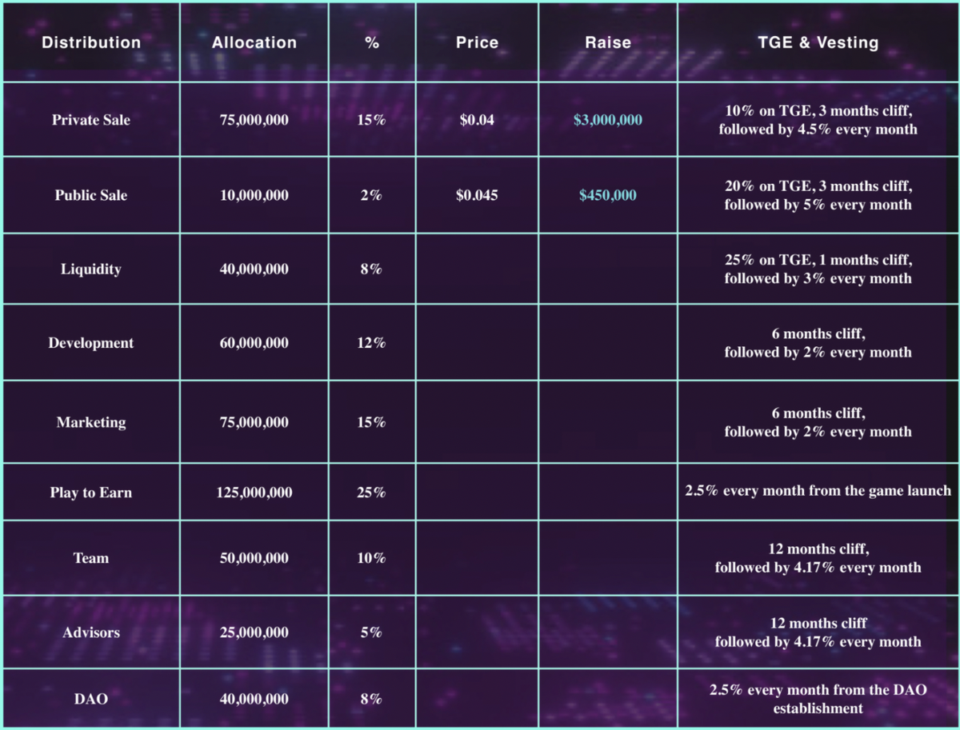This screenshot has height=730, width=960.
Task: Click the DAO establishment vesting text
Action: coord(818,699)
